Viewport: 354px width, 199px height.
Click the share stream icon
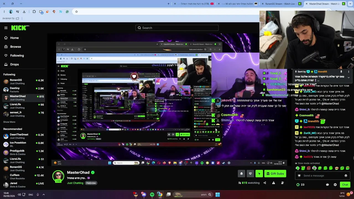265,183
